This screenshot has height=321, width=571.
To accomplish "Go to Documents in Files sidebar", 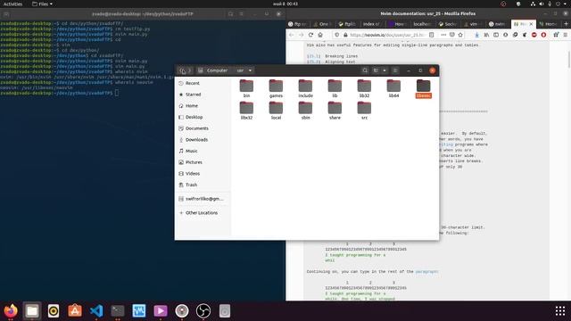I will pyautogui.click(x=203, y=128).
